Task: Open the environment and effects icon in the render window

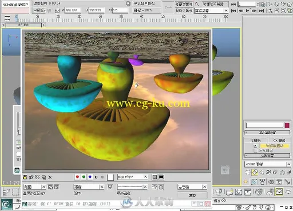Action: [161, 187]
